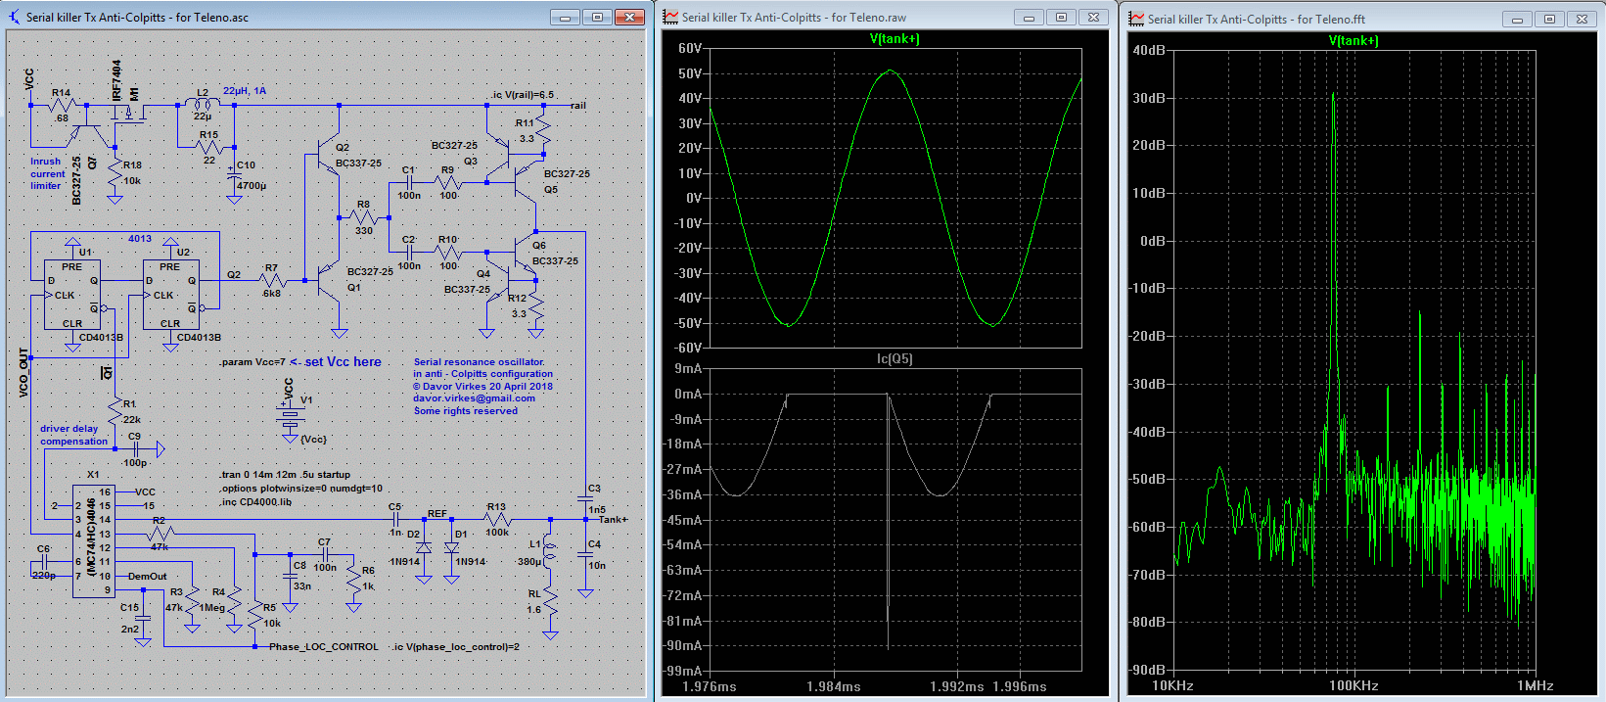
Task: Minimize the .raw waveform window
Action: point(1029,17)
